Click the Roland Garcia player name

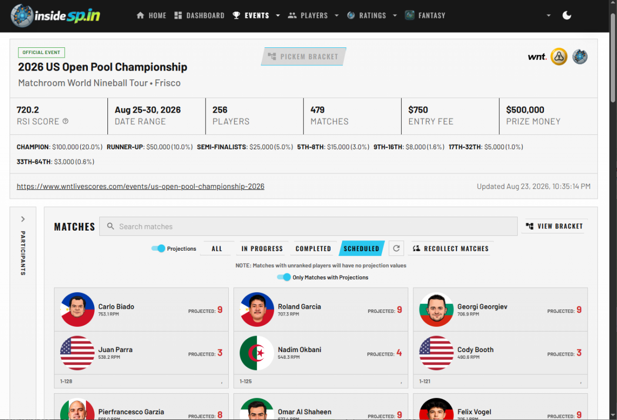(299, 307)
